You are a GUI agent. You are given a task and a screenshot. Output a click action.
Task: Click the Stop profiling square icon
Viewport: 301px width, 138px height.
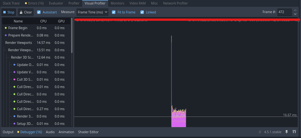[x=4, y=12]
